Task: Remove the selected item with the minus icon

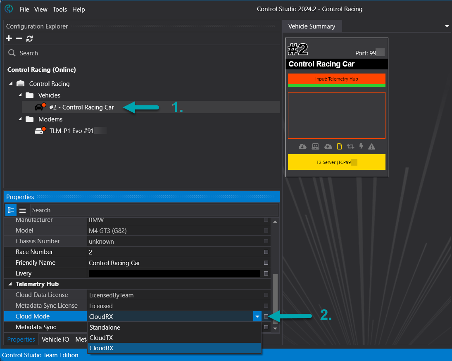Action: tap(19, 38)
